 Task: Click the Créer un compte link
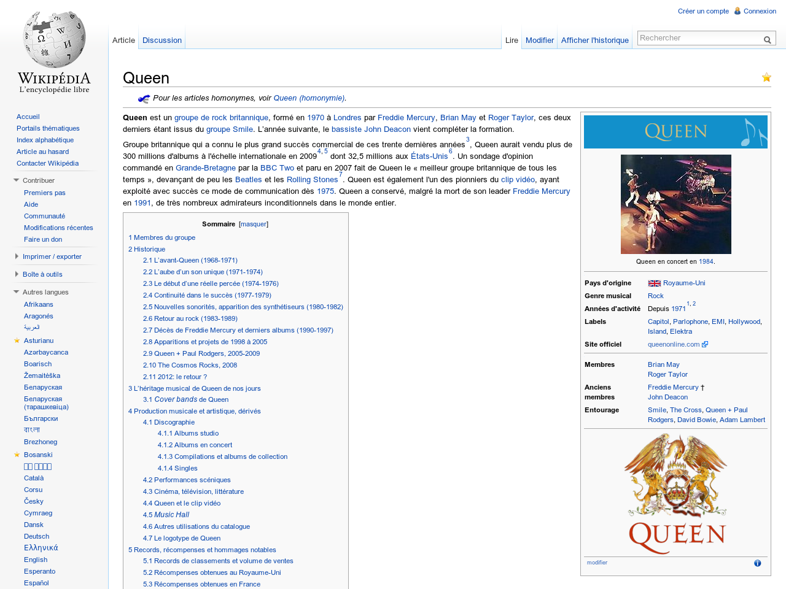(x=702, y=10)
